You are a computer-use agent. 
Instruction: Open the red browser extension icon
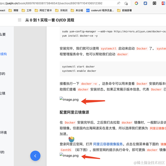pyautogui.click(x=163, y=3)
